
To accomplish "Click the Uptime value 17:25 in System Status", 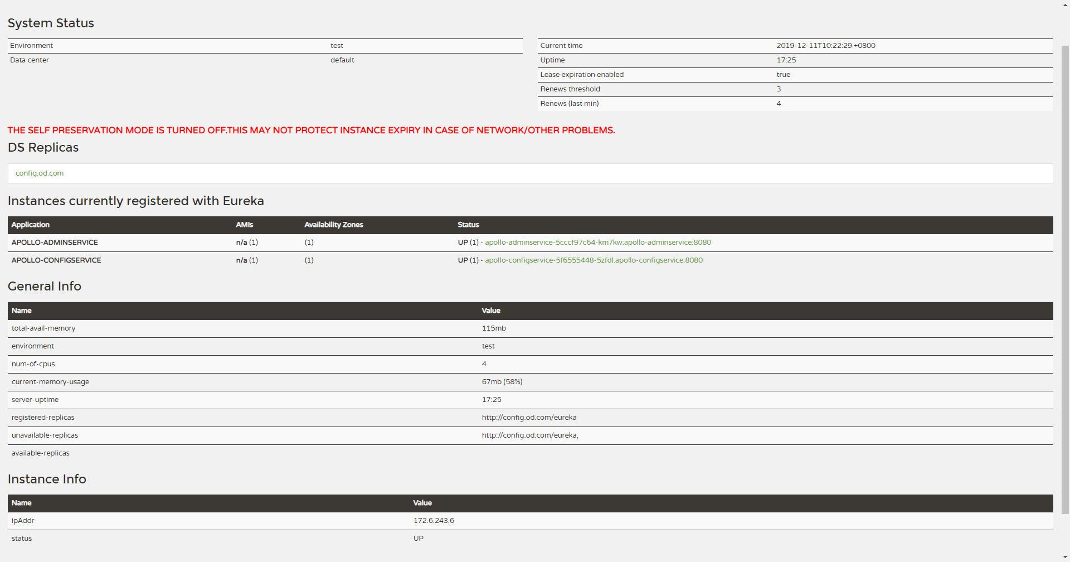I will click(786, 60).
